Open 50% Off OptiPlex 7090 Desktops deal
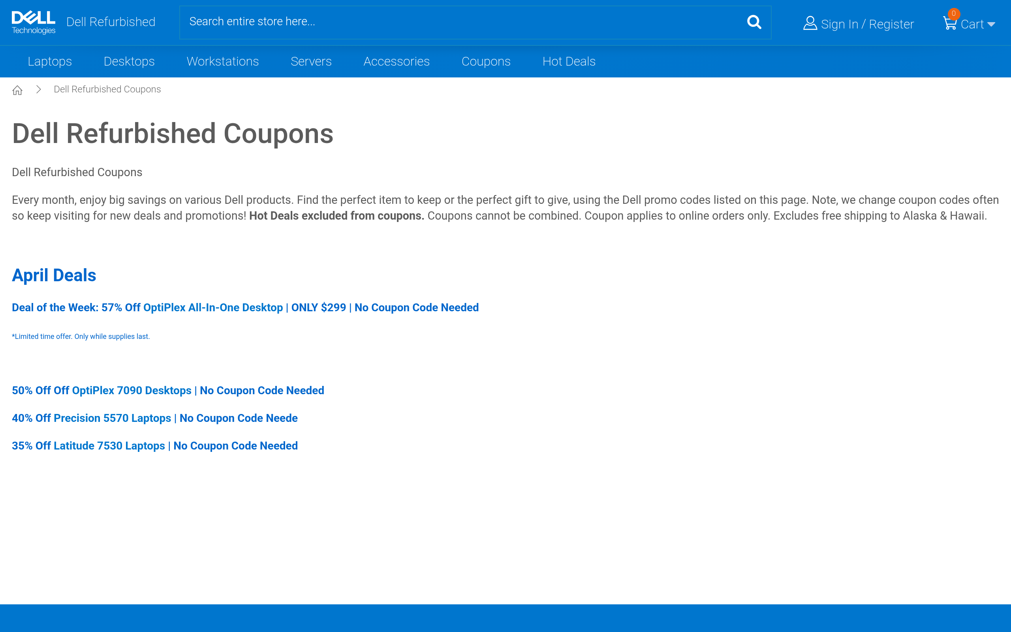The image size is (1011, 632). tap(168, 390)
